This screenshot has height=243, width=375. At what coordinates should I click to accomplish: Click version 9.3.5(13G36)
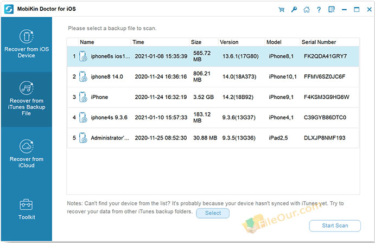239,138
